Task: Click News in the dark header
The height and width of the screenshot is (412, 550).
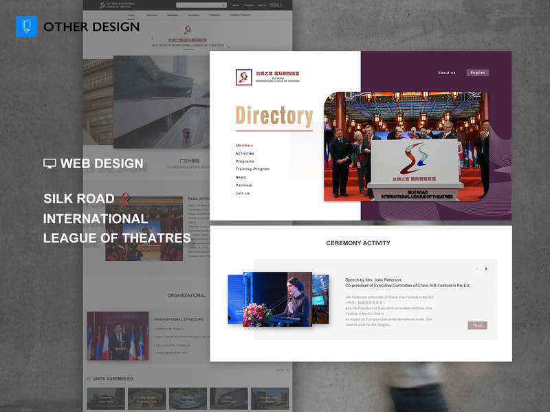Action: click(x=236, y=5)
